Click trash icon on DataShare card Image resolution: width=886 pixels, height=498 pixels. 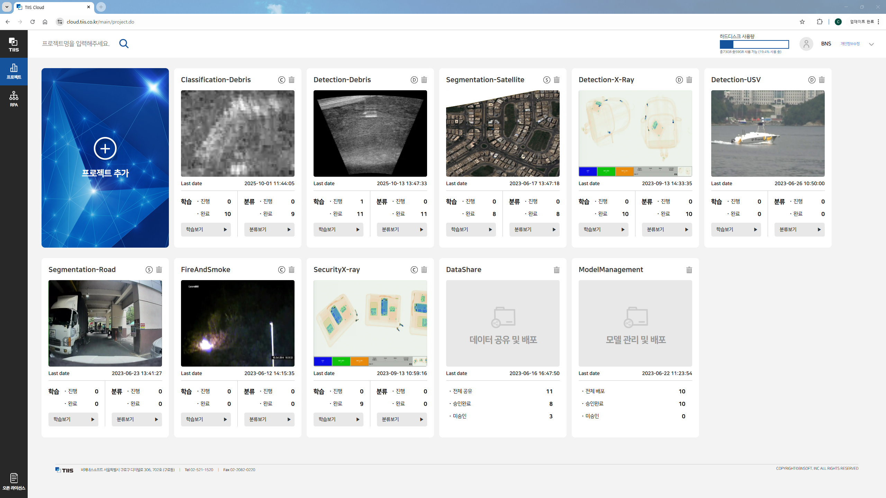coord(557,270)
